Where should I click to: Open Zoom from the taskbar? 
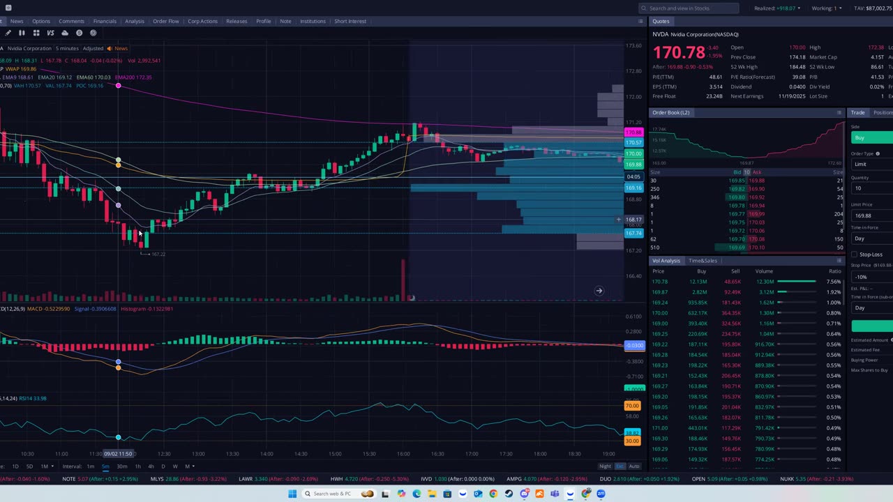pos(601,494)
